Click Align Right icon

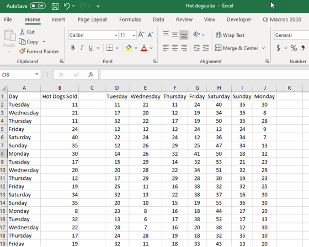click(184, 48)
